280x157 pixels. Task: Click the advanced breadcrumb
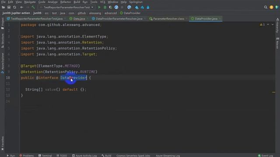[x=111, y=13]
